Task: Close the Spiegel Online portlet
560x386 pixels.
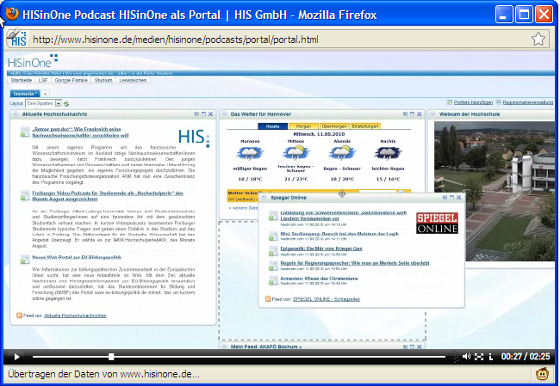Action: click(x=458, y=198)
